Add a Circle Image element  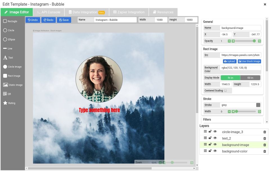[12, 67]
